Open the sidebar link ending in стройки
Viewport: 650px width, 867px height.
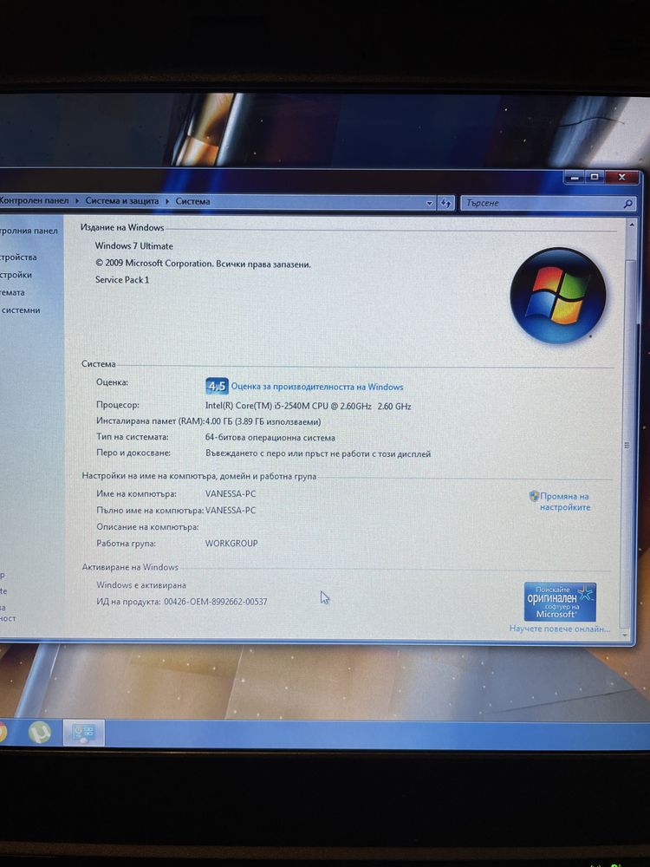(16, 275)
